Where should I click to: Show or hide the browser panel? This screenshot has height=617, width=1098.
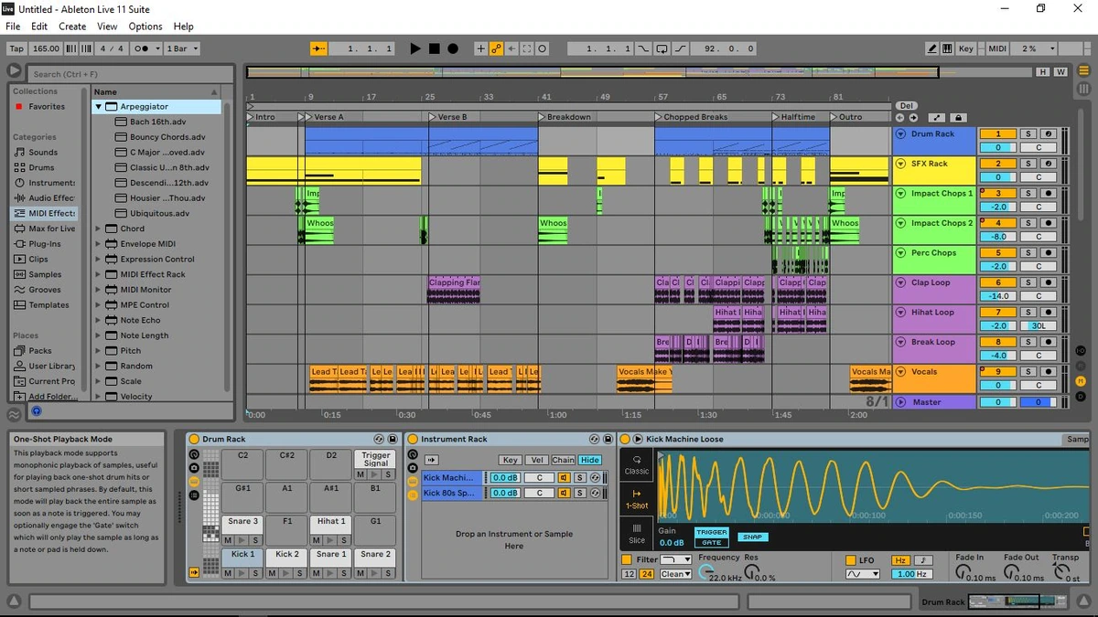pyautogui.click(x=14, y=70)
